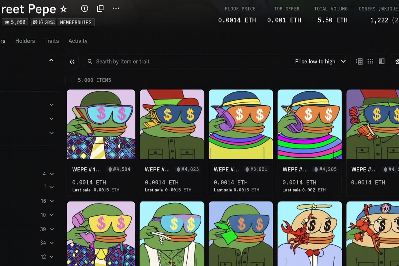The image size is (399, 266).
Task: Open the Activity tab
Action: click(x=78, y=41)
